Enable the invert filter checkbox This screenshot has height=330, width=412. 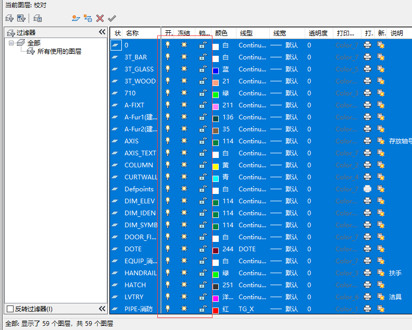click(x=10, y=309)
